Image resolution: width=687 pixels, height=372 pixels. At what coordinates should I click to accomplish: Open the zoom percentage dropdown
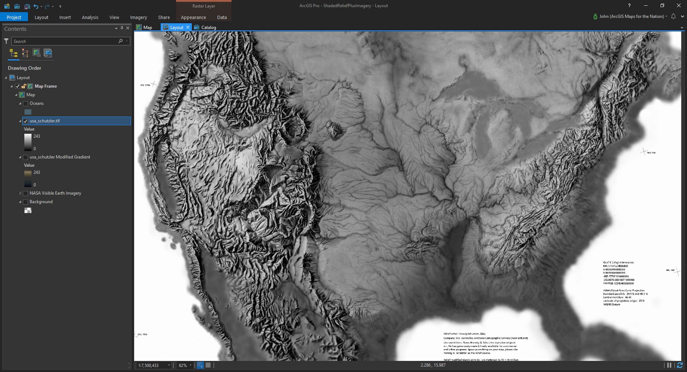pyautogui.click(x=190, y=365)
